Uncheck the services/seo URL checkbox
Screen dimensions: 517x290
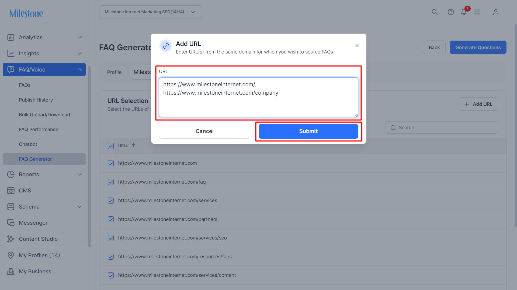pyautogui.click(x=111, y=238)
